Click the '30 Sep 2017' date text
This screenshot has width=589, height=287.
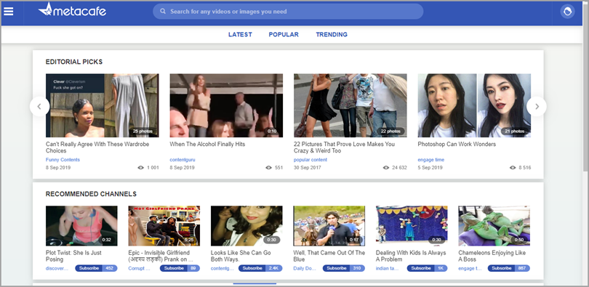(x=308, y=168)
